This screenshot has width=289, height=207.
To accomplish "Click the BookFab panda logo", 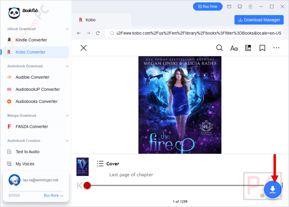I will pyautogui.click(x=14, y=13).
